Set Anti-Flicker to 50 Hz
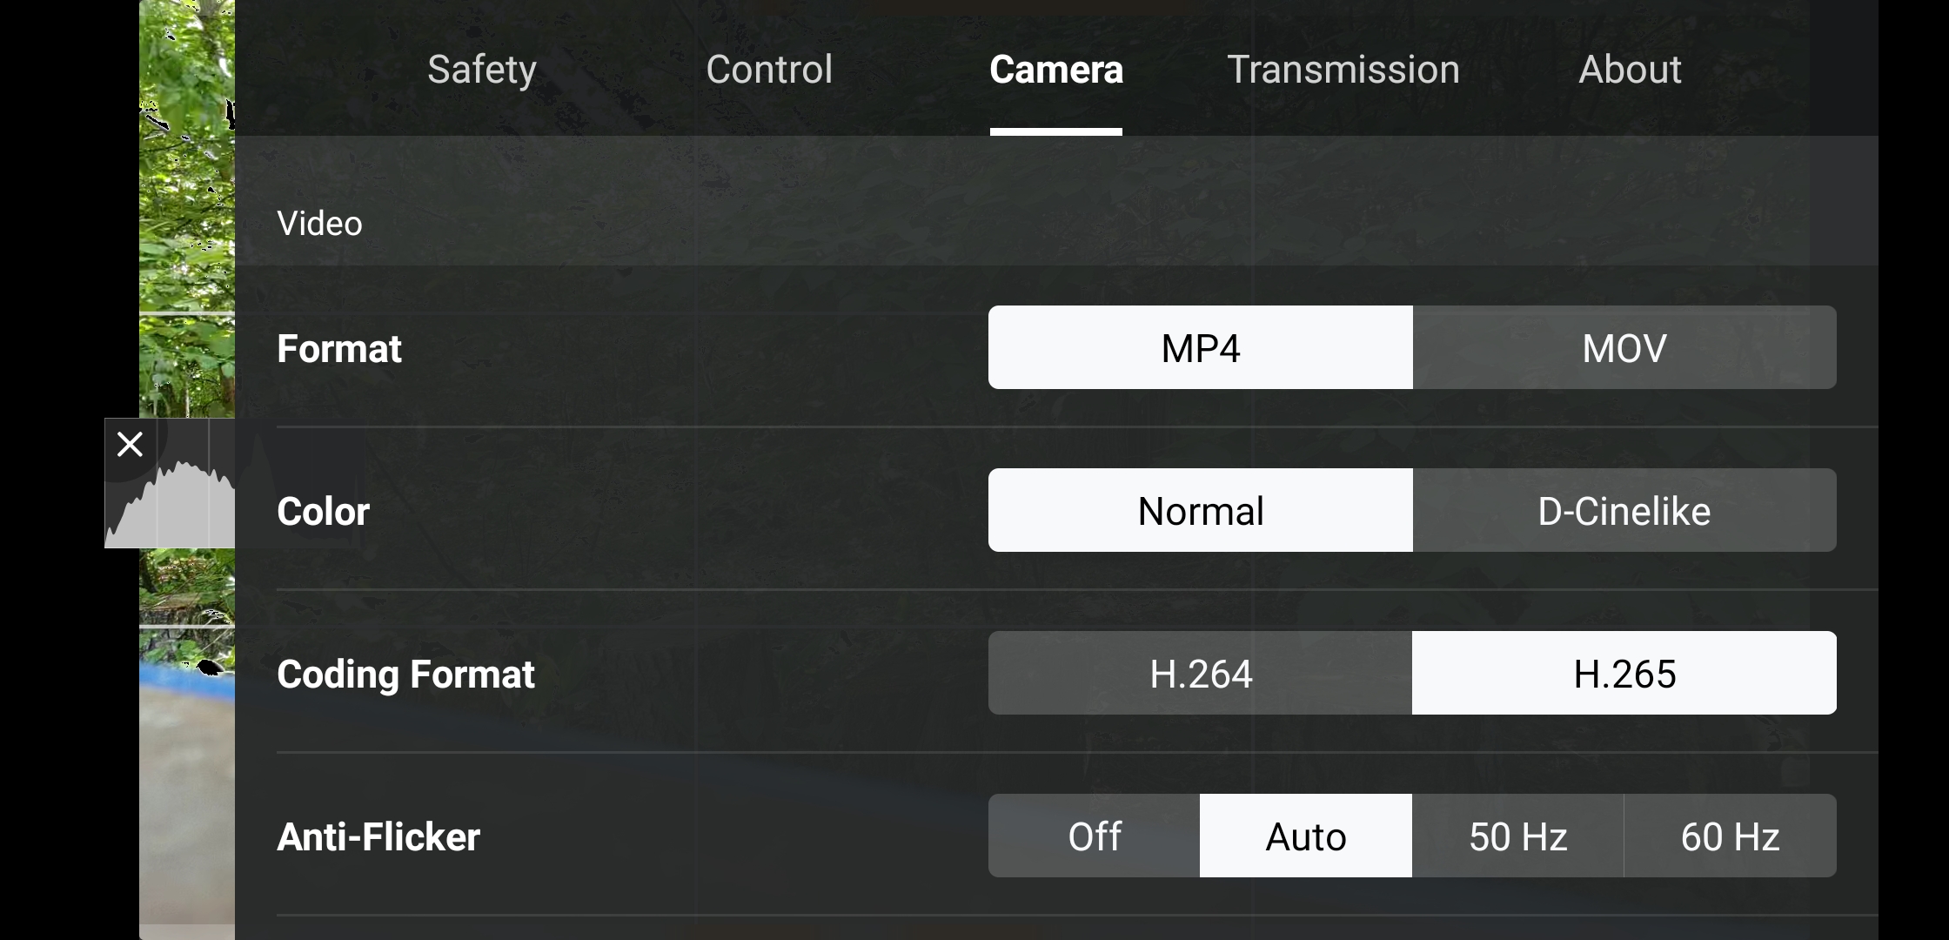 (1518, 836)
